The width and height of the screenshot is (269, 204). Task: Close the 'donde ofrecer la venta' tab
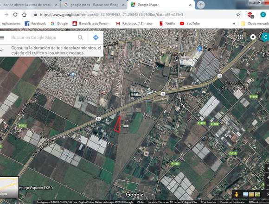56,5
